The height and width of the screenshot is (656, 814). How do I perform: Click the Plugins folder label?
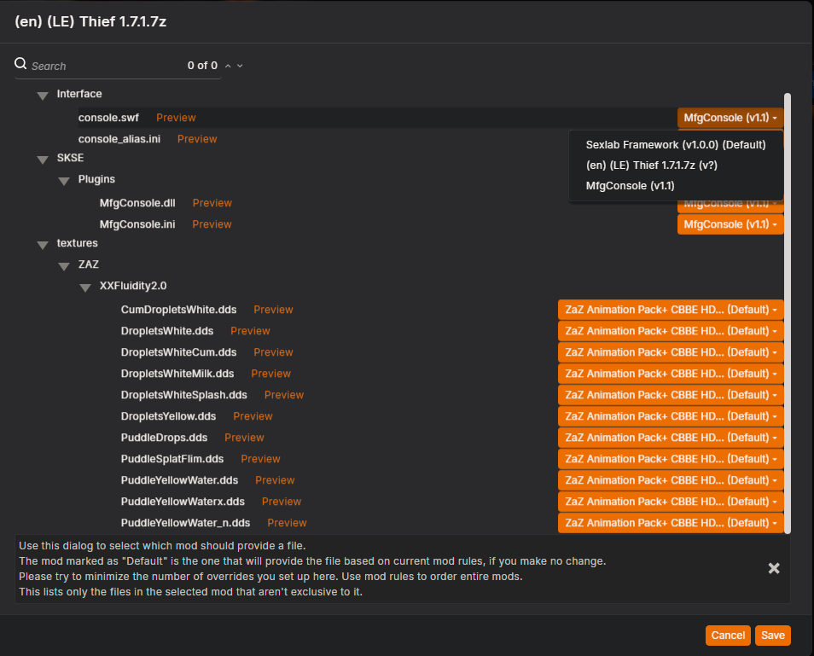pyautogui.click(x=96, y=179)
